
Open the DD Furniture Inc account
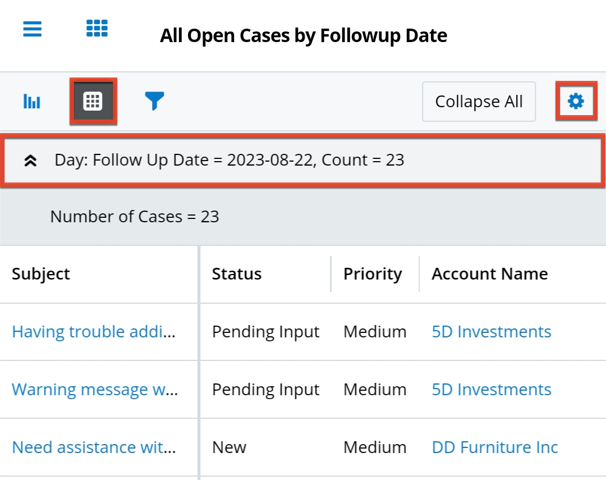[x=494, y=447]
